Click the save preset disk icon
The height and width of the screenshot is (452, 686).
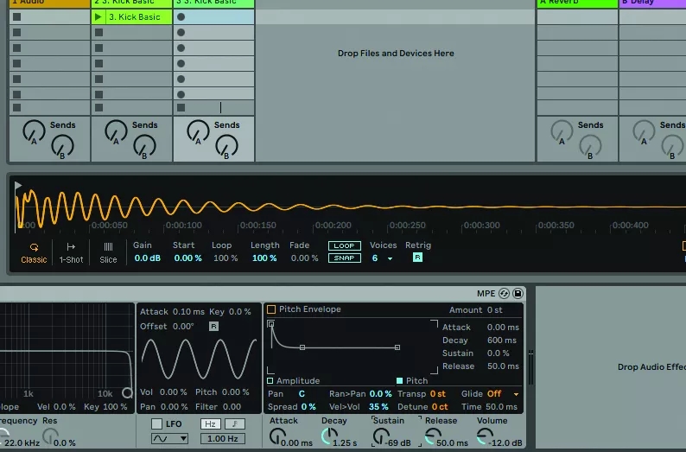[518, 294]
